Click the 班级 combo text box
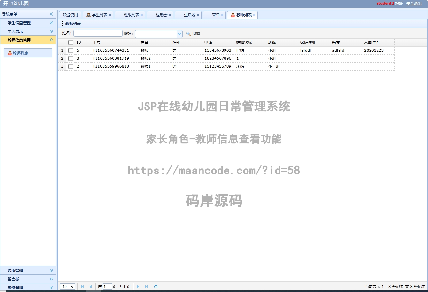The image size is (428, 292). [x=156, y=34]
